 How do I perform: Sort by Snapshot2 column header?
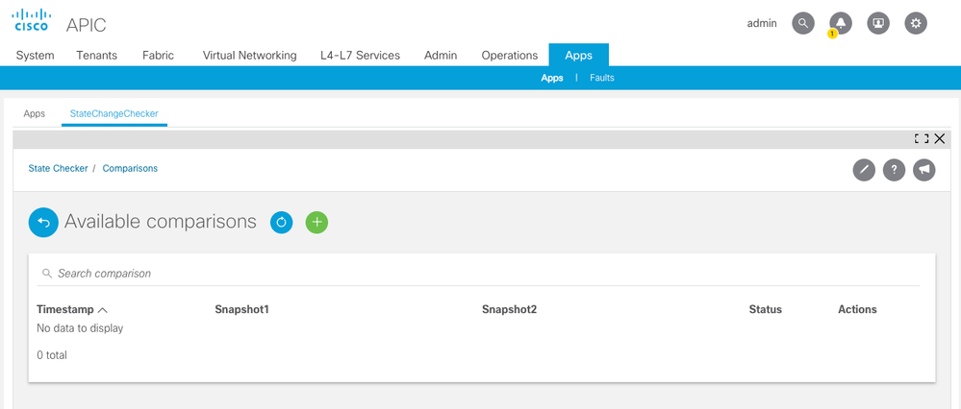tap(509, 309)
